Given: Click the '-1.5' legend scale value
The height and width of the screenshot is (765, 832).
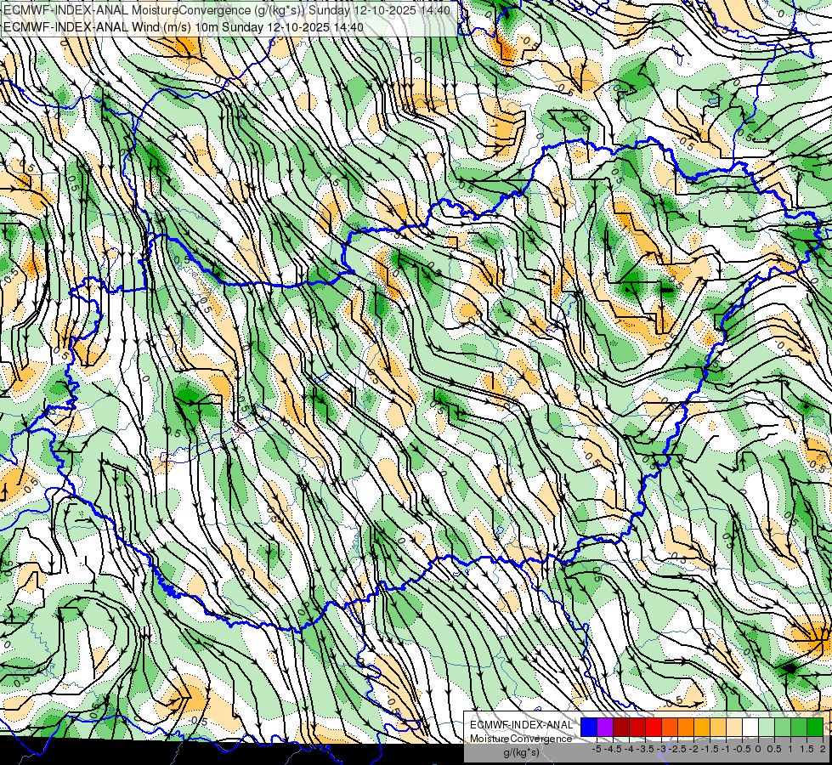Looking at the screenshot, I should pyautogui.click(x=710, y=749).
